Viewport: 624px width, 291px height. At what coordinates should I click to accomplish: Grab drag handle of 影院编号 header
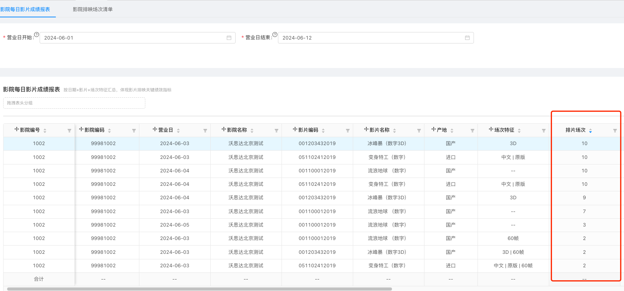(17, 129)
